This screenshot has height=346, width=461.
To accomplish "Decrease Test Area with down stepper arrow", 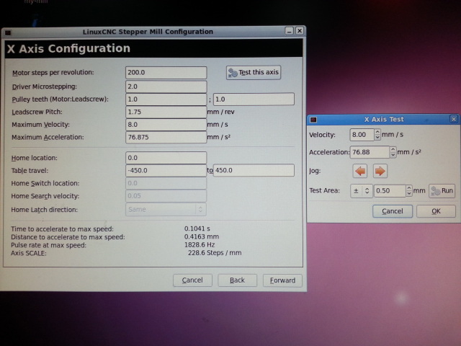I will [x=409, y=194].
